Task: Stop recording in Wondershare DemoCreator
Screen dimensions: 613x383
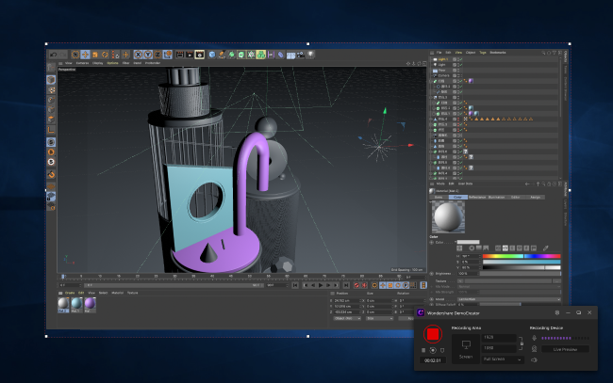Action: point(433,334)
